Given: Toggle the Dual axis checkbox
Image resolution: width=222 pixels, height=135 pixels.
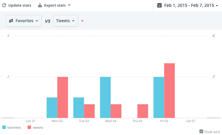Looking at the screenshot, I should pos(201,131).
